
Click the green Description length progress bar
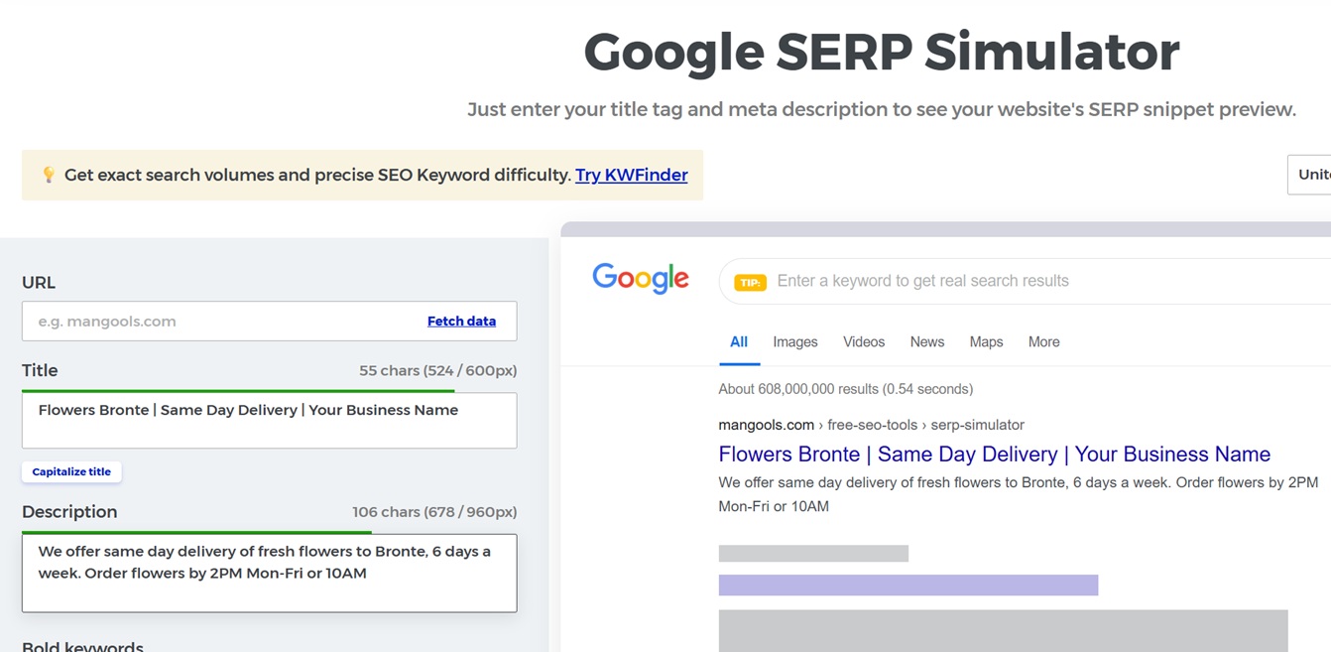tap(196, 533)
